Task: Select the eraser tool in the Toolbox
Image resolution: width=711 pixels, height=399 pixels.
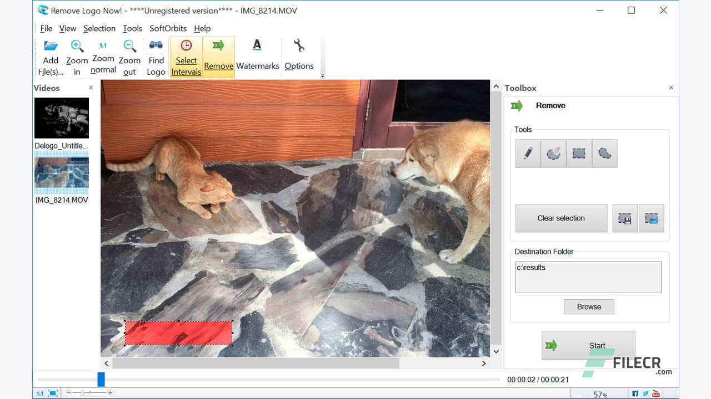Action: [553, 153]
